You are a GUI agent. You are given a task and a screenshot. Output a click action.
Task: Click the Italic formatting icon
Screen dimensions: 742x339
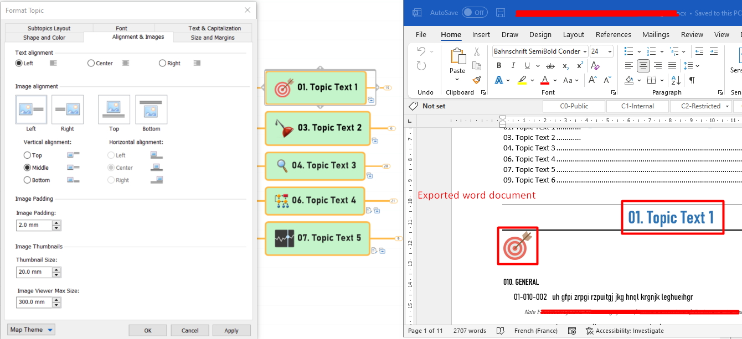coord(513,66)
